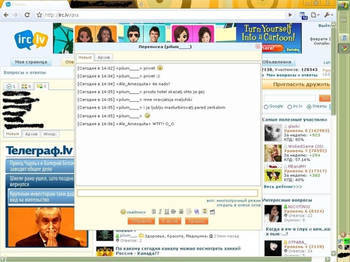Open the browser wrench settings menu

click(328, 15)
